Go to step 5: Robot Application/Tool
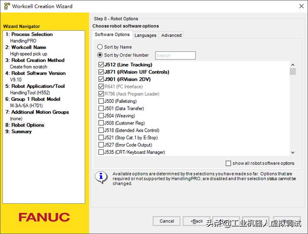Viewport: 308px width, 234px height. tap(35, 86)
